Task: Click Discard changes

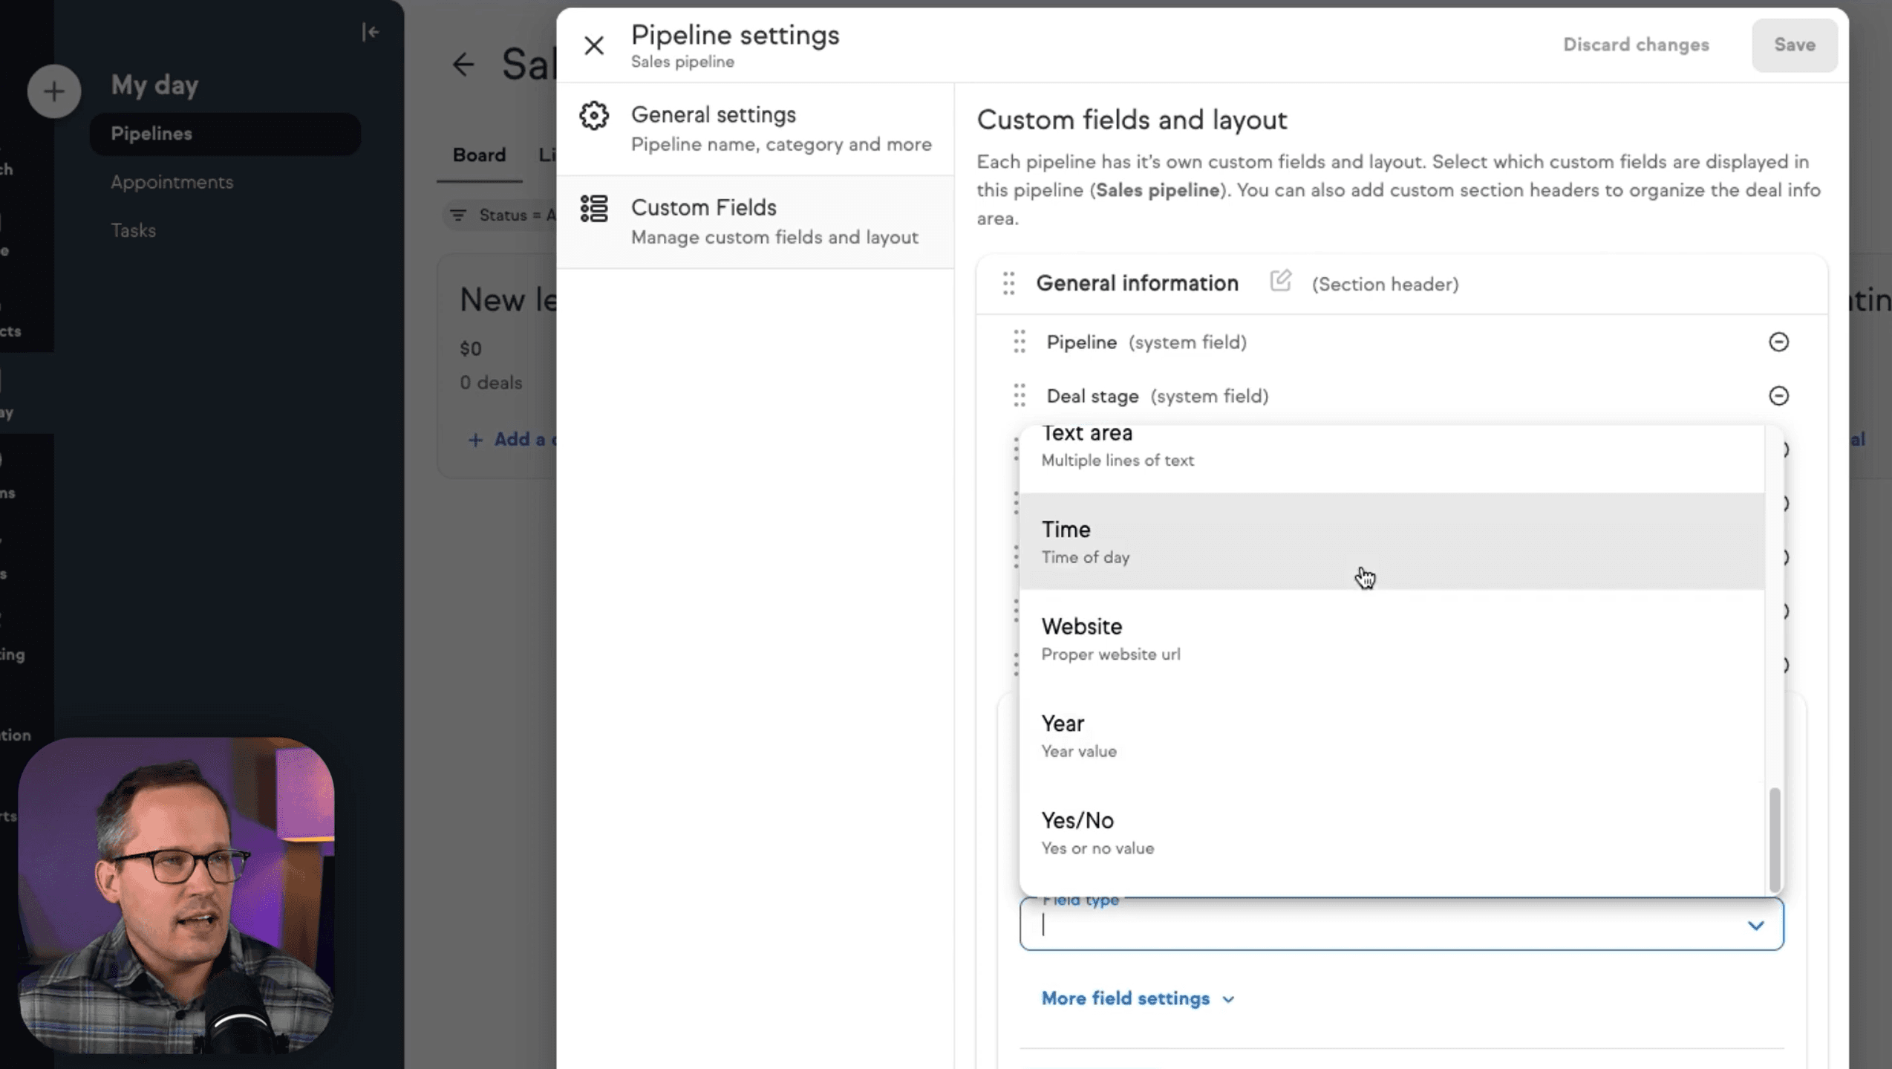Action: [x=1636, y=45]
